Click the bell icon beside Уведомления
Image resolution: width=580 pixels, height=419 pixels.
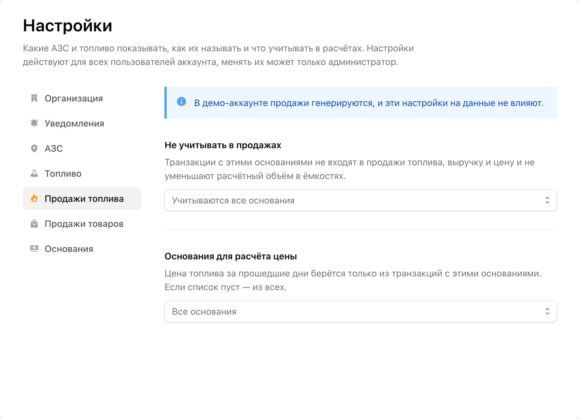coord(34,123)
